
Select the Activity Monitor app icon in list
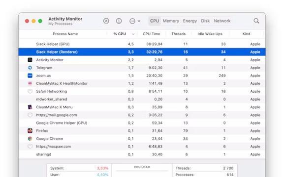(x=30, y=60)
